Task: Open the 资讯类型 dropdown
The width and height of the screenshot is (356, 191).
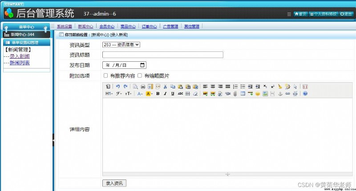Action: [x=121, y=44]
